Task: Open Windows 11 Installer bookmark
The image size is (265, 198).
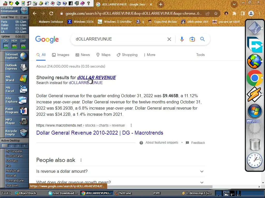Action: [x=115, y=22]
